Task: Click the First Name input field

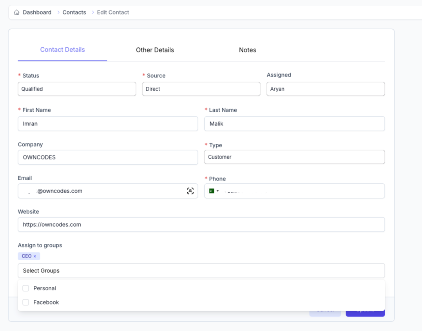Action: click(x=108, y=123)
